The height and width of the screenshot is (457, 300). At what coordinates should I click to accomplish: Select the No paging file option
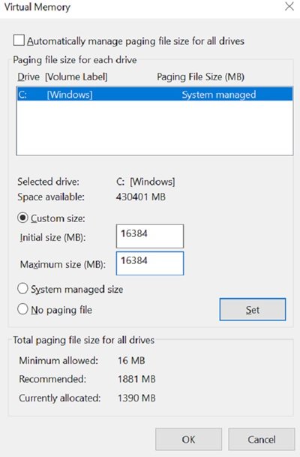(22, 309)
